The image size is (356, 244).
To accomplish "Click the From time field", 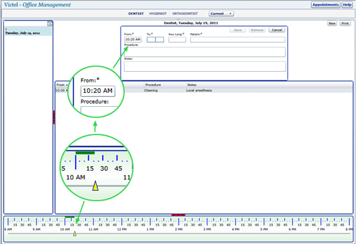I will pyautogui.click(x=133, y=40).
